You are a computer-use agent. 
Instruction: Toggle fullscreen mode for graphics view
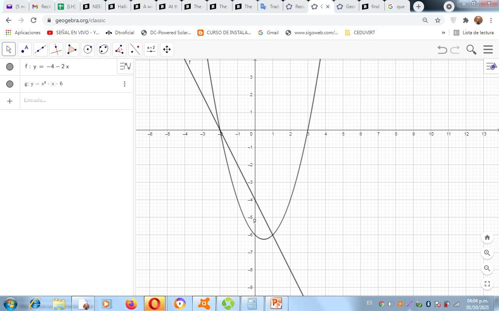[x=487, y=284]
